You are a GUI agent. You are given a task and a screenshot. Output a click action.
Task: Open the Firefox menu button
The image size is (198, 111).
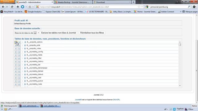tap(7, 1)
